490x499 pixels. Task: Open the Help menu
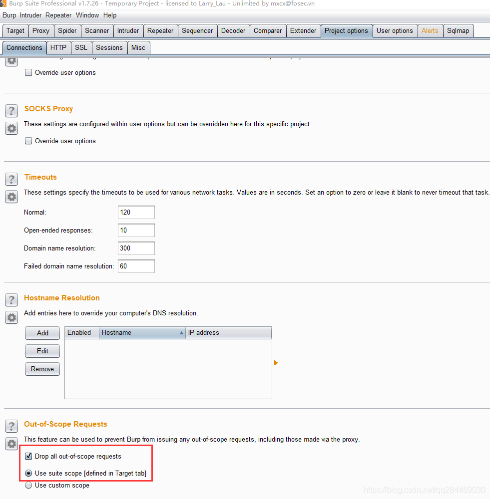110,15
